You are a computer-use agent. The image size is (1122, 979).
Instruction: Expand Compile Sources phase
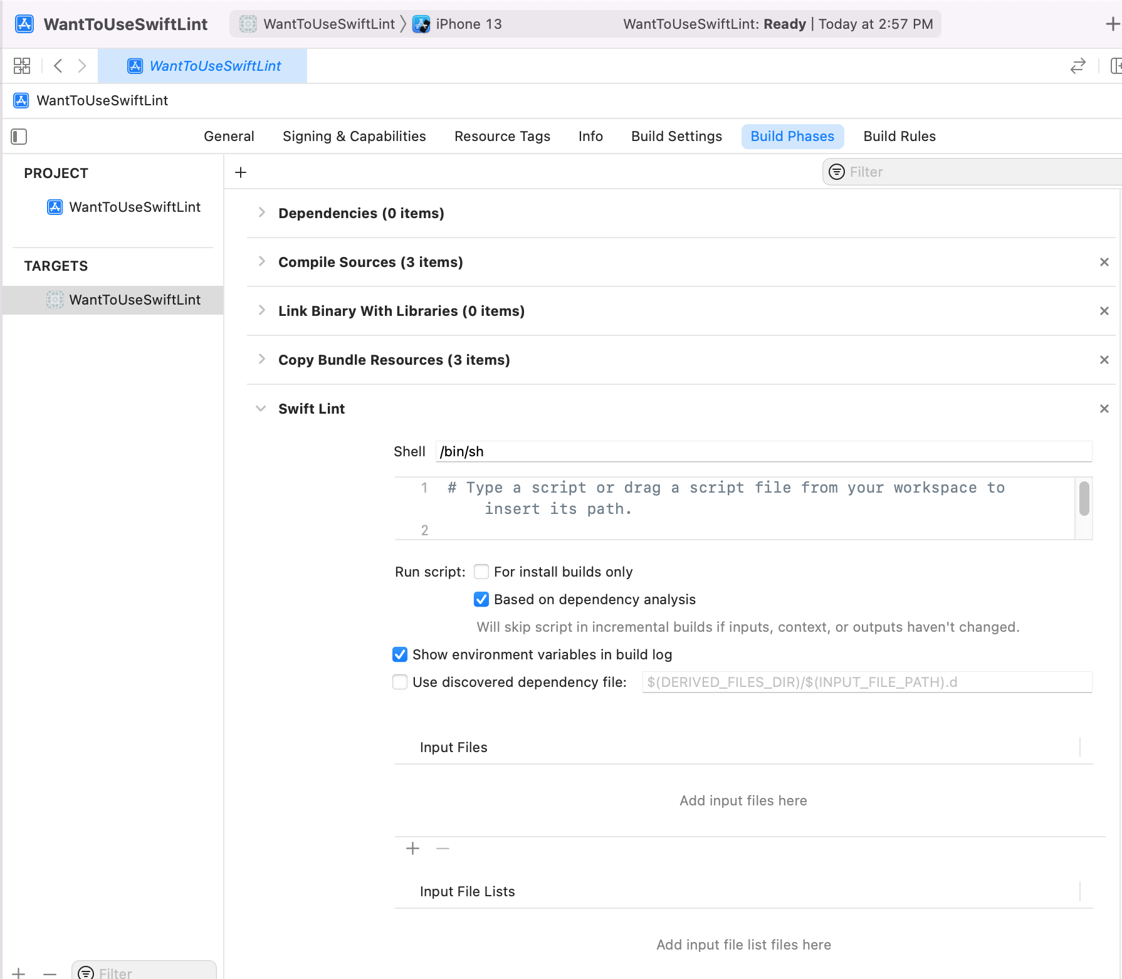(262, 261)
